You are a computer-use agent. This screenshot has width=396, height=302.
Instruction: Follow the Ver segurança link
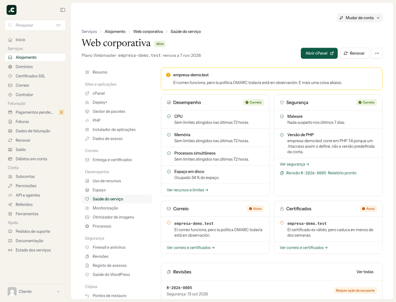coord(295,164)
